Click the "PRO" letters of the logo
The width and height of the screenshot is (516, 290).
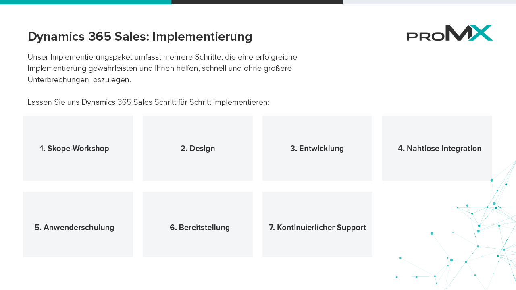426,36
